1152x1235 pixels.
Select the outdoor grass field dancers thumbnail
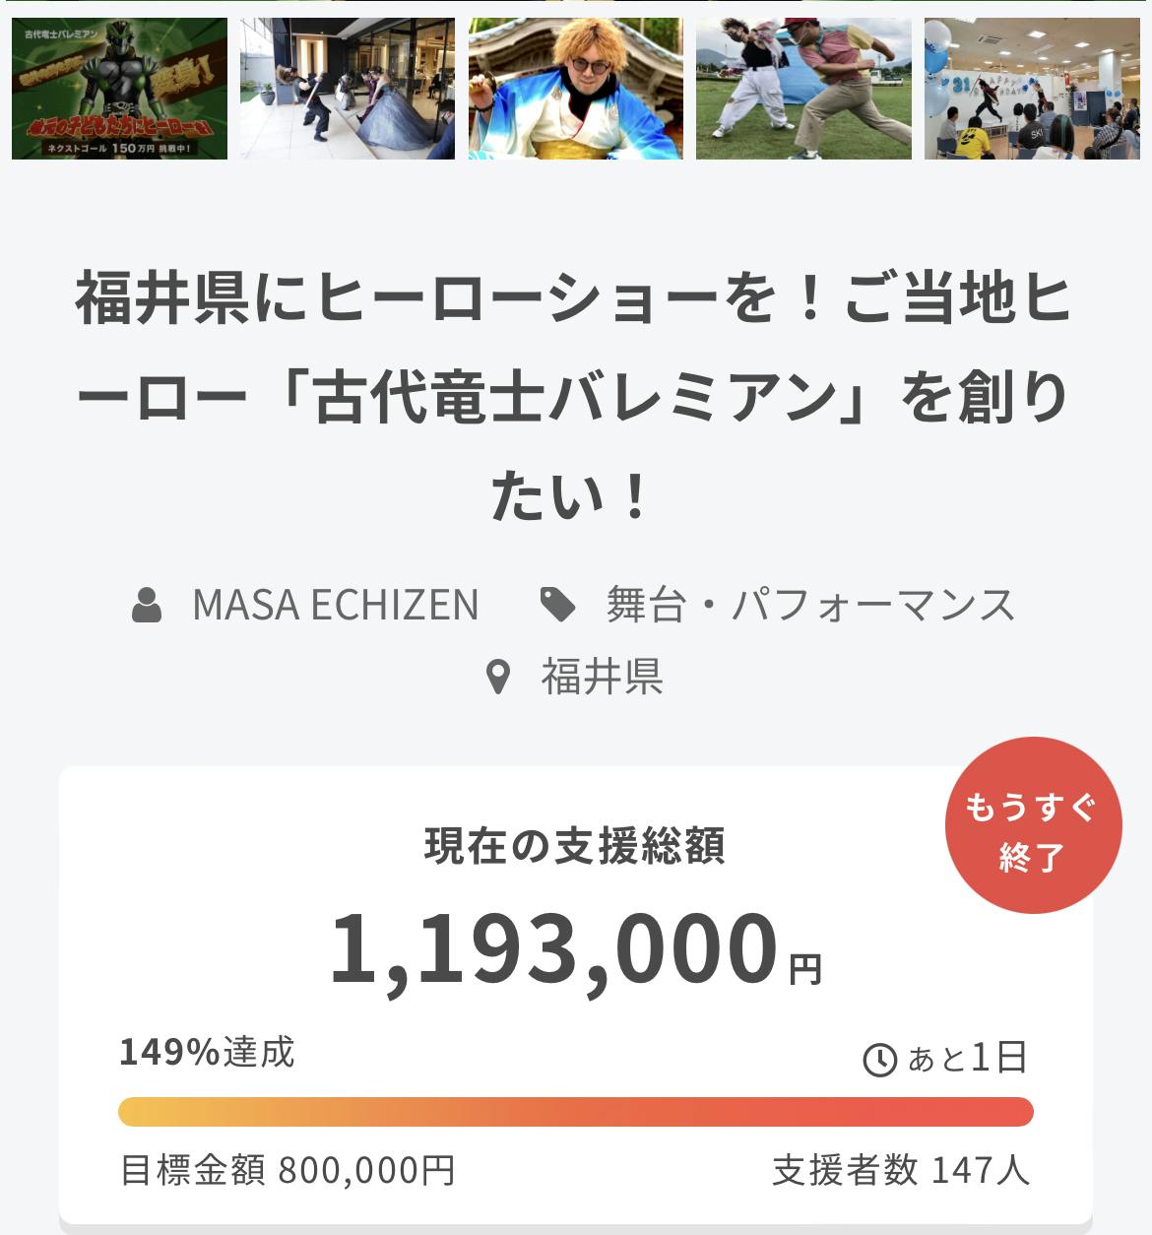point(803,88)
